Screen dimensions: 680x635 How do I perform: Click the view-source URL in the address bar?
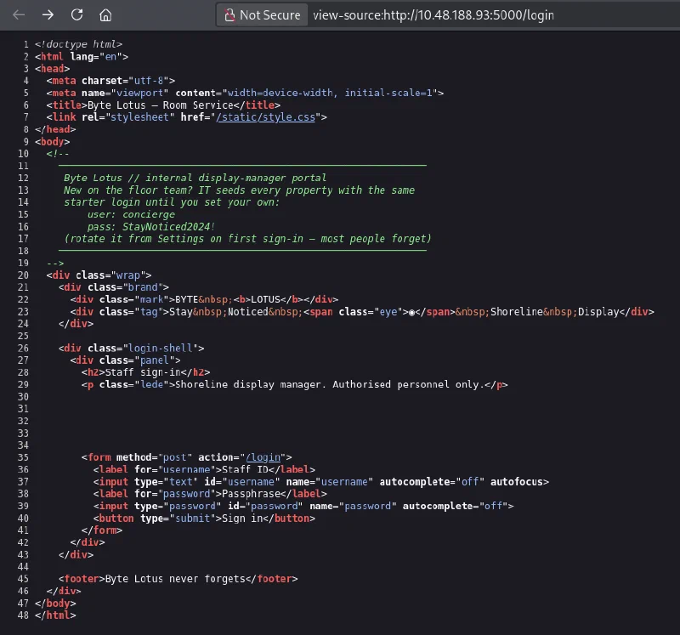pyautogui.click(x=433, y=15)
